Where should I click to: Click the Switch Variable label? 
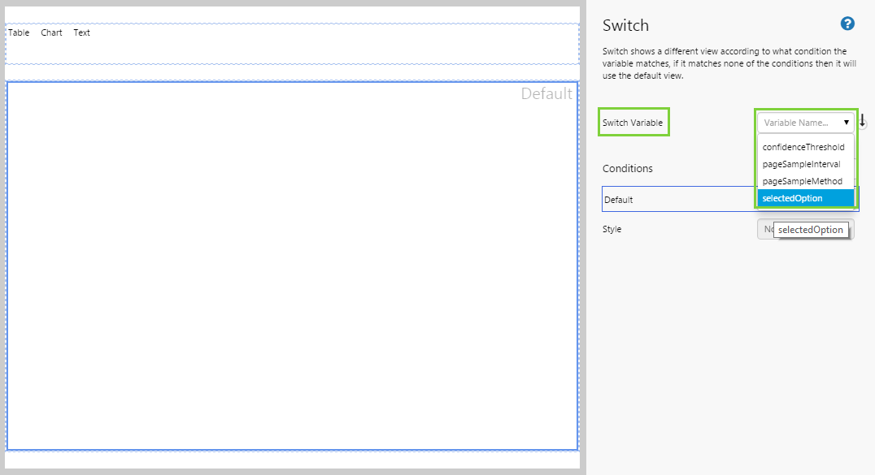(633, 123)
